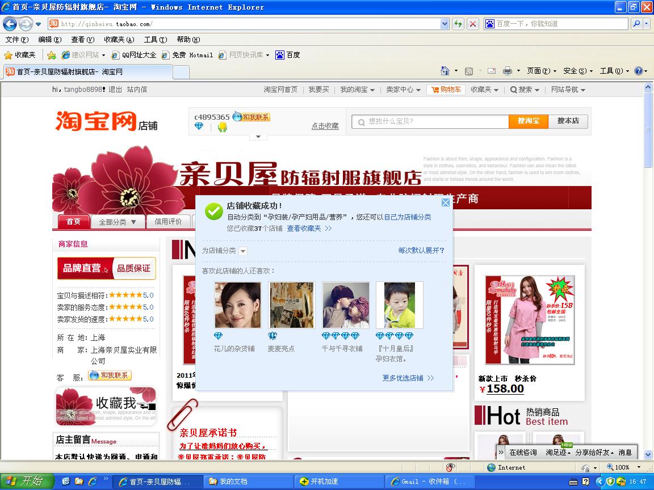Select the 首页 shop navigation tab
Viewport: 654px width, 490px height.
[73, 222]
